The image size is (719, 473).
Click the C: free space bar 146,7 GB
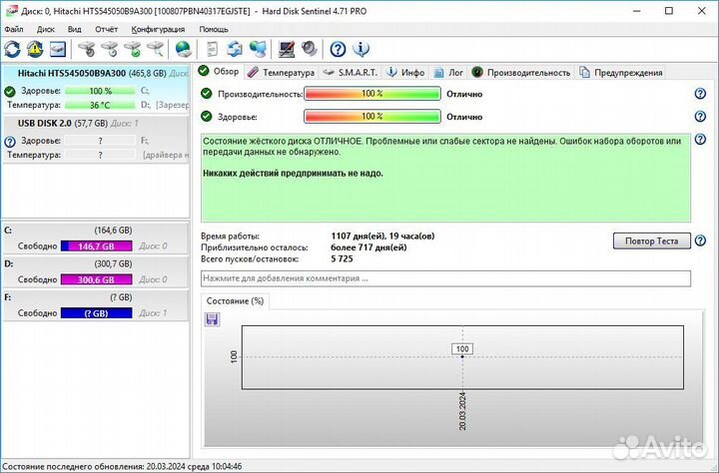point(96,246)
